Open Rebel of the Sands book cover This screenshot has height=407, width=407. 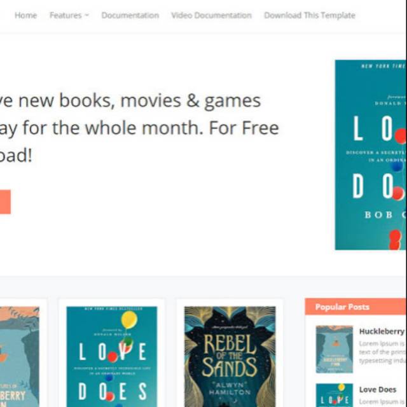(230, 357)
